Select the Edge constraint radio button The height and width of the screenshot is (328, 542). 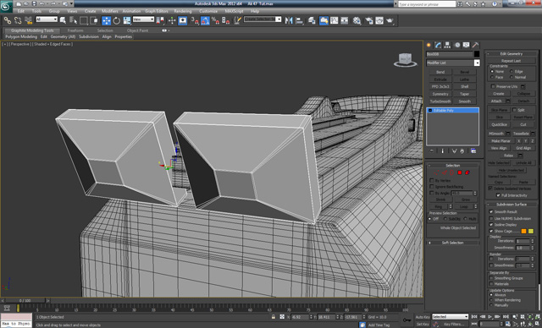coord(512,71)
